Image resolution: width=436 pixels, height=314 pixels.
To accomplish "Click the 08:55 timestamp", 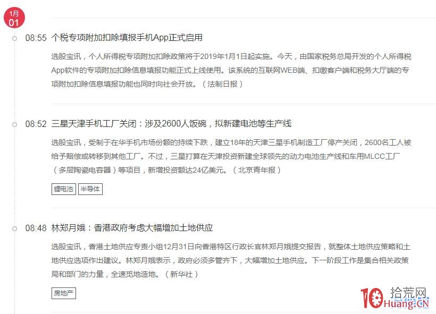I will click(36, 38).
